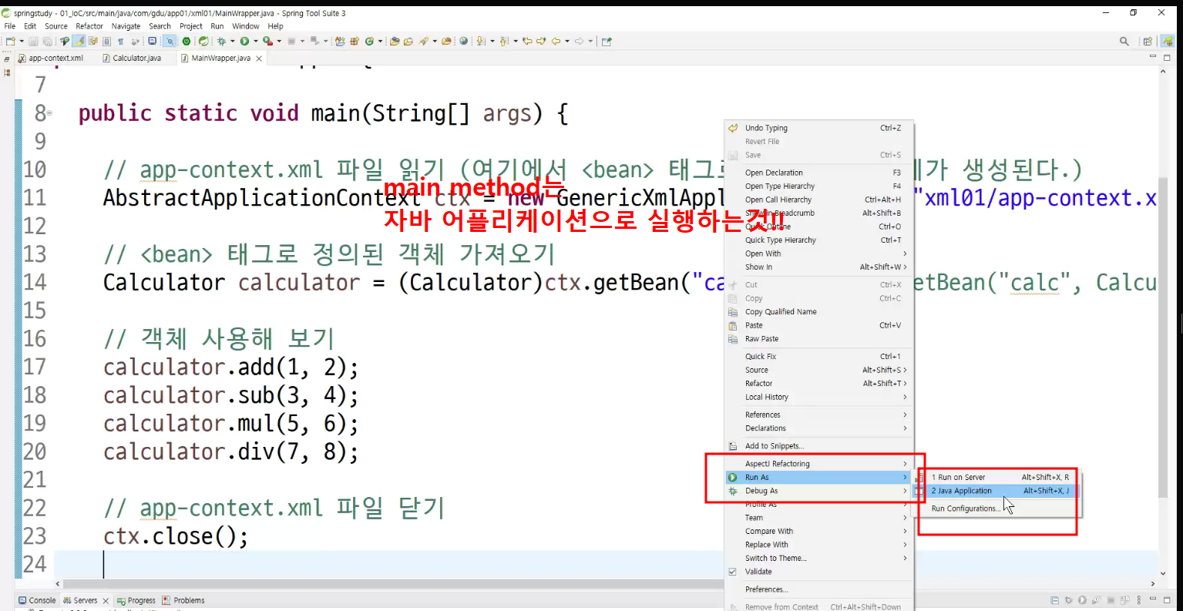Click the Open Web Browser globe icon
This screenshot has height=611, width=1183.
(464, 41)
